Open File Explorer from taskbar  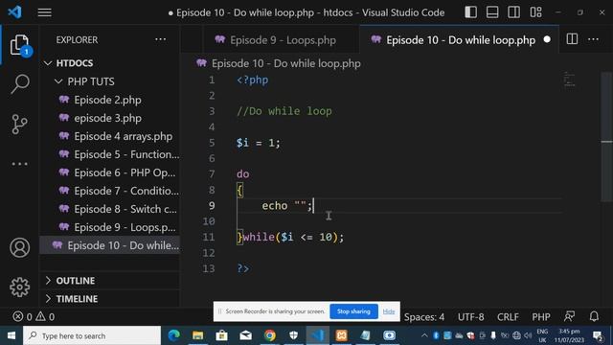[198, 335]
